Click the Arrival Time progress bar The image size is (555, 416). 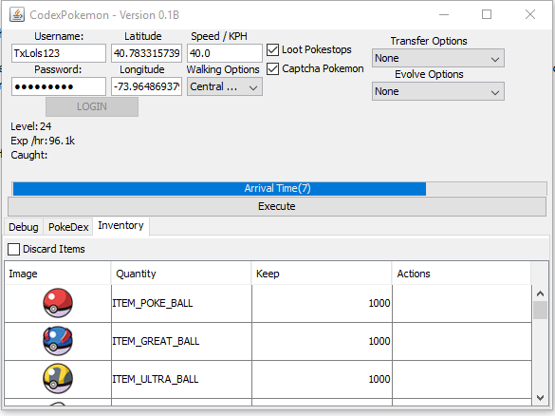click(279, 188)
